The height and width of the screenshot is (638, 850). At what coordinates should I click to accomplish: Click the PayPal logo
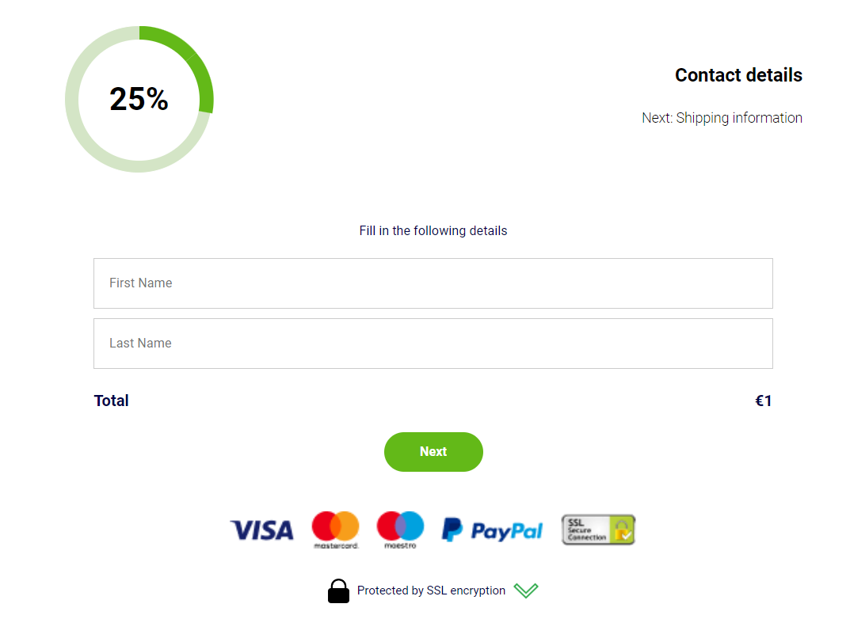coord(492,530)
